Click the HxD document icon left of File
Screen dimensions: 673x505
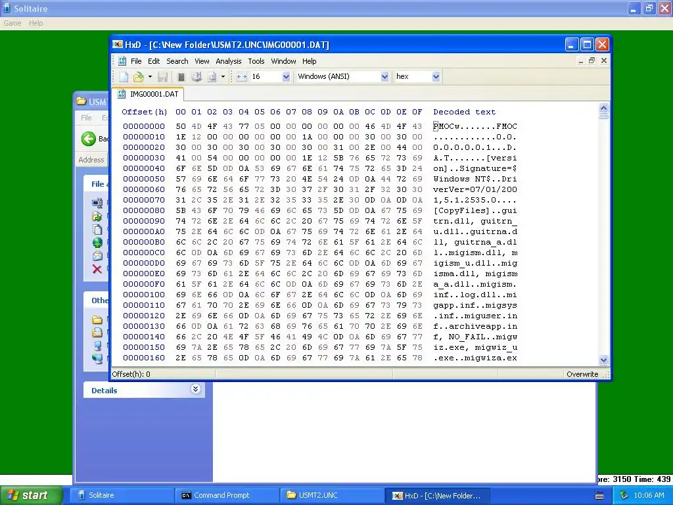pos(122,61)
